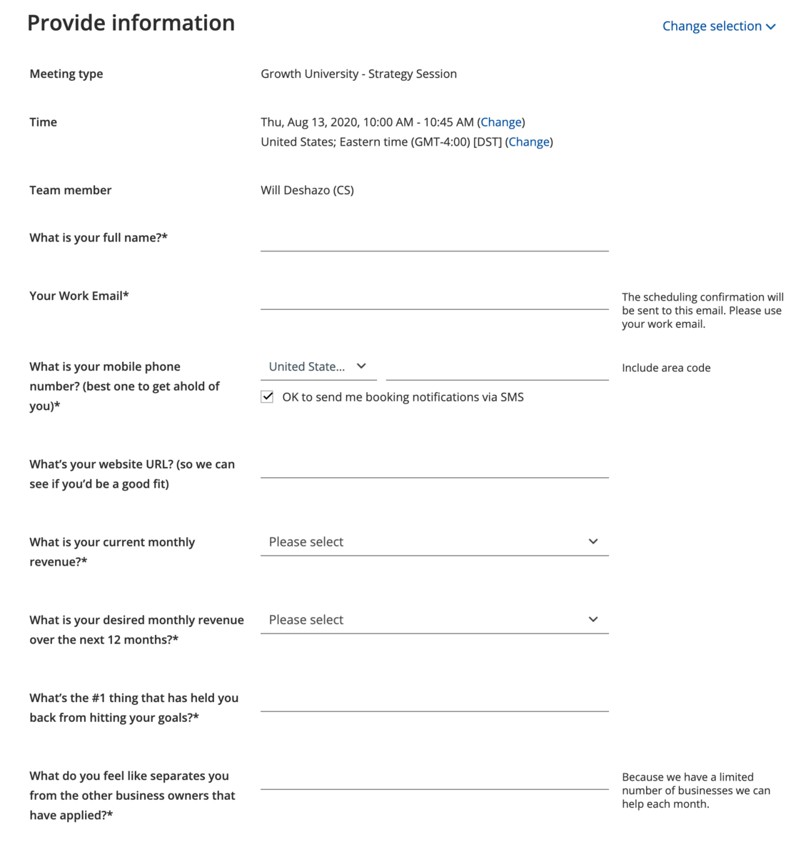The image size is (806, 857).
Task: Click the mobile phone number input field
Action: tap(497, 367)
